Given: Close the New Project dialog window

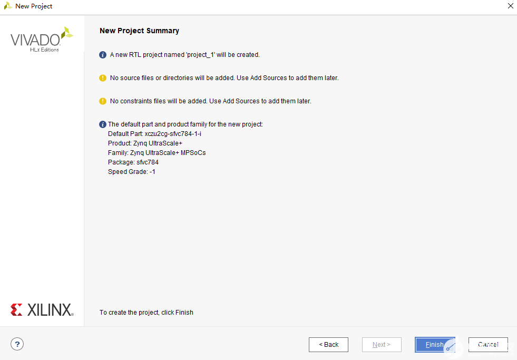Looking at the screenshot, I should (510, 6).
